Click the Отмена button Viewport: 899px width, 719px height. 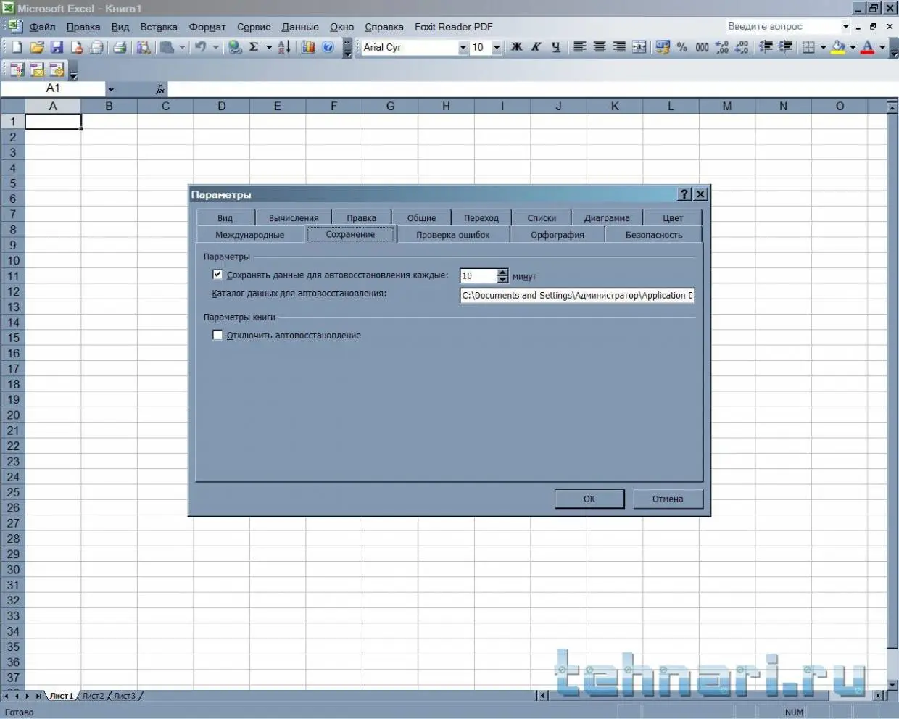point(668,499)
